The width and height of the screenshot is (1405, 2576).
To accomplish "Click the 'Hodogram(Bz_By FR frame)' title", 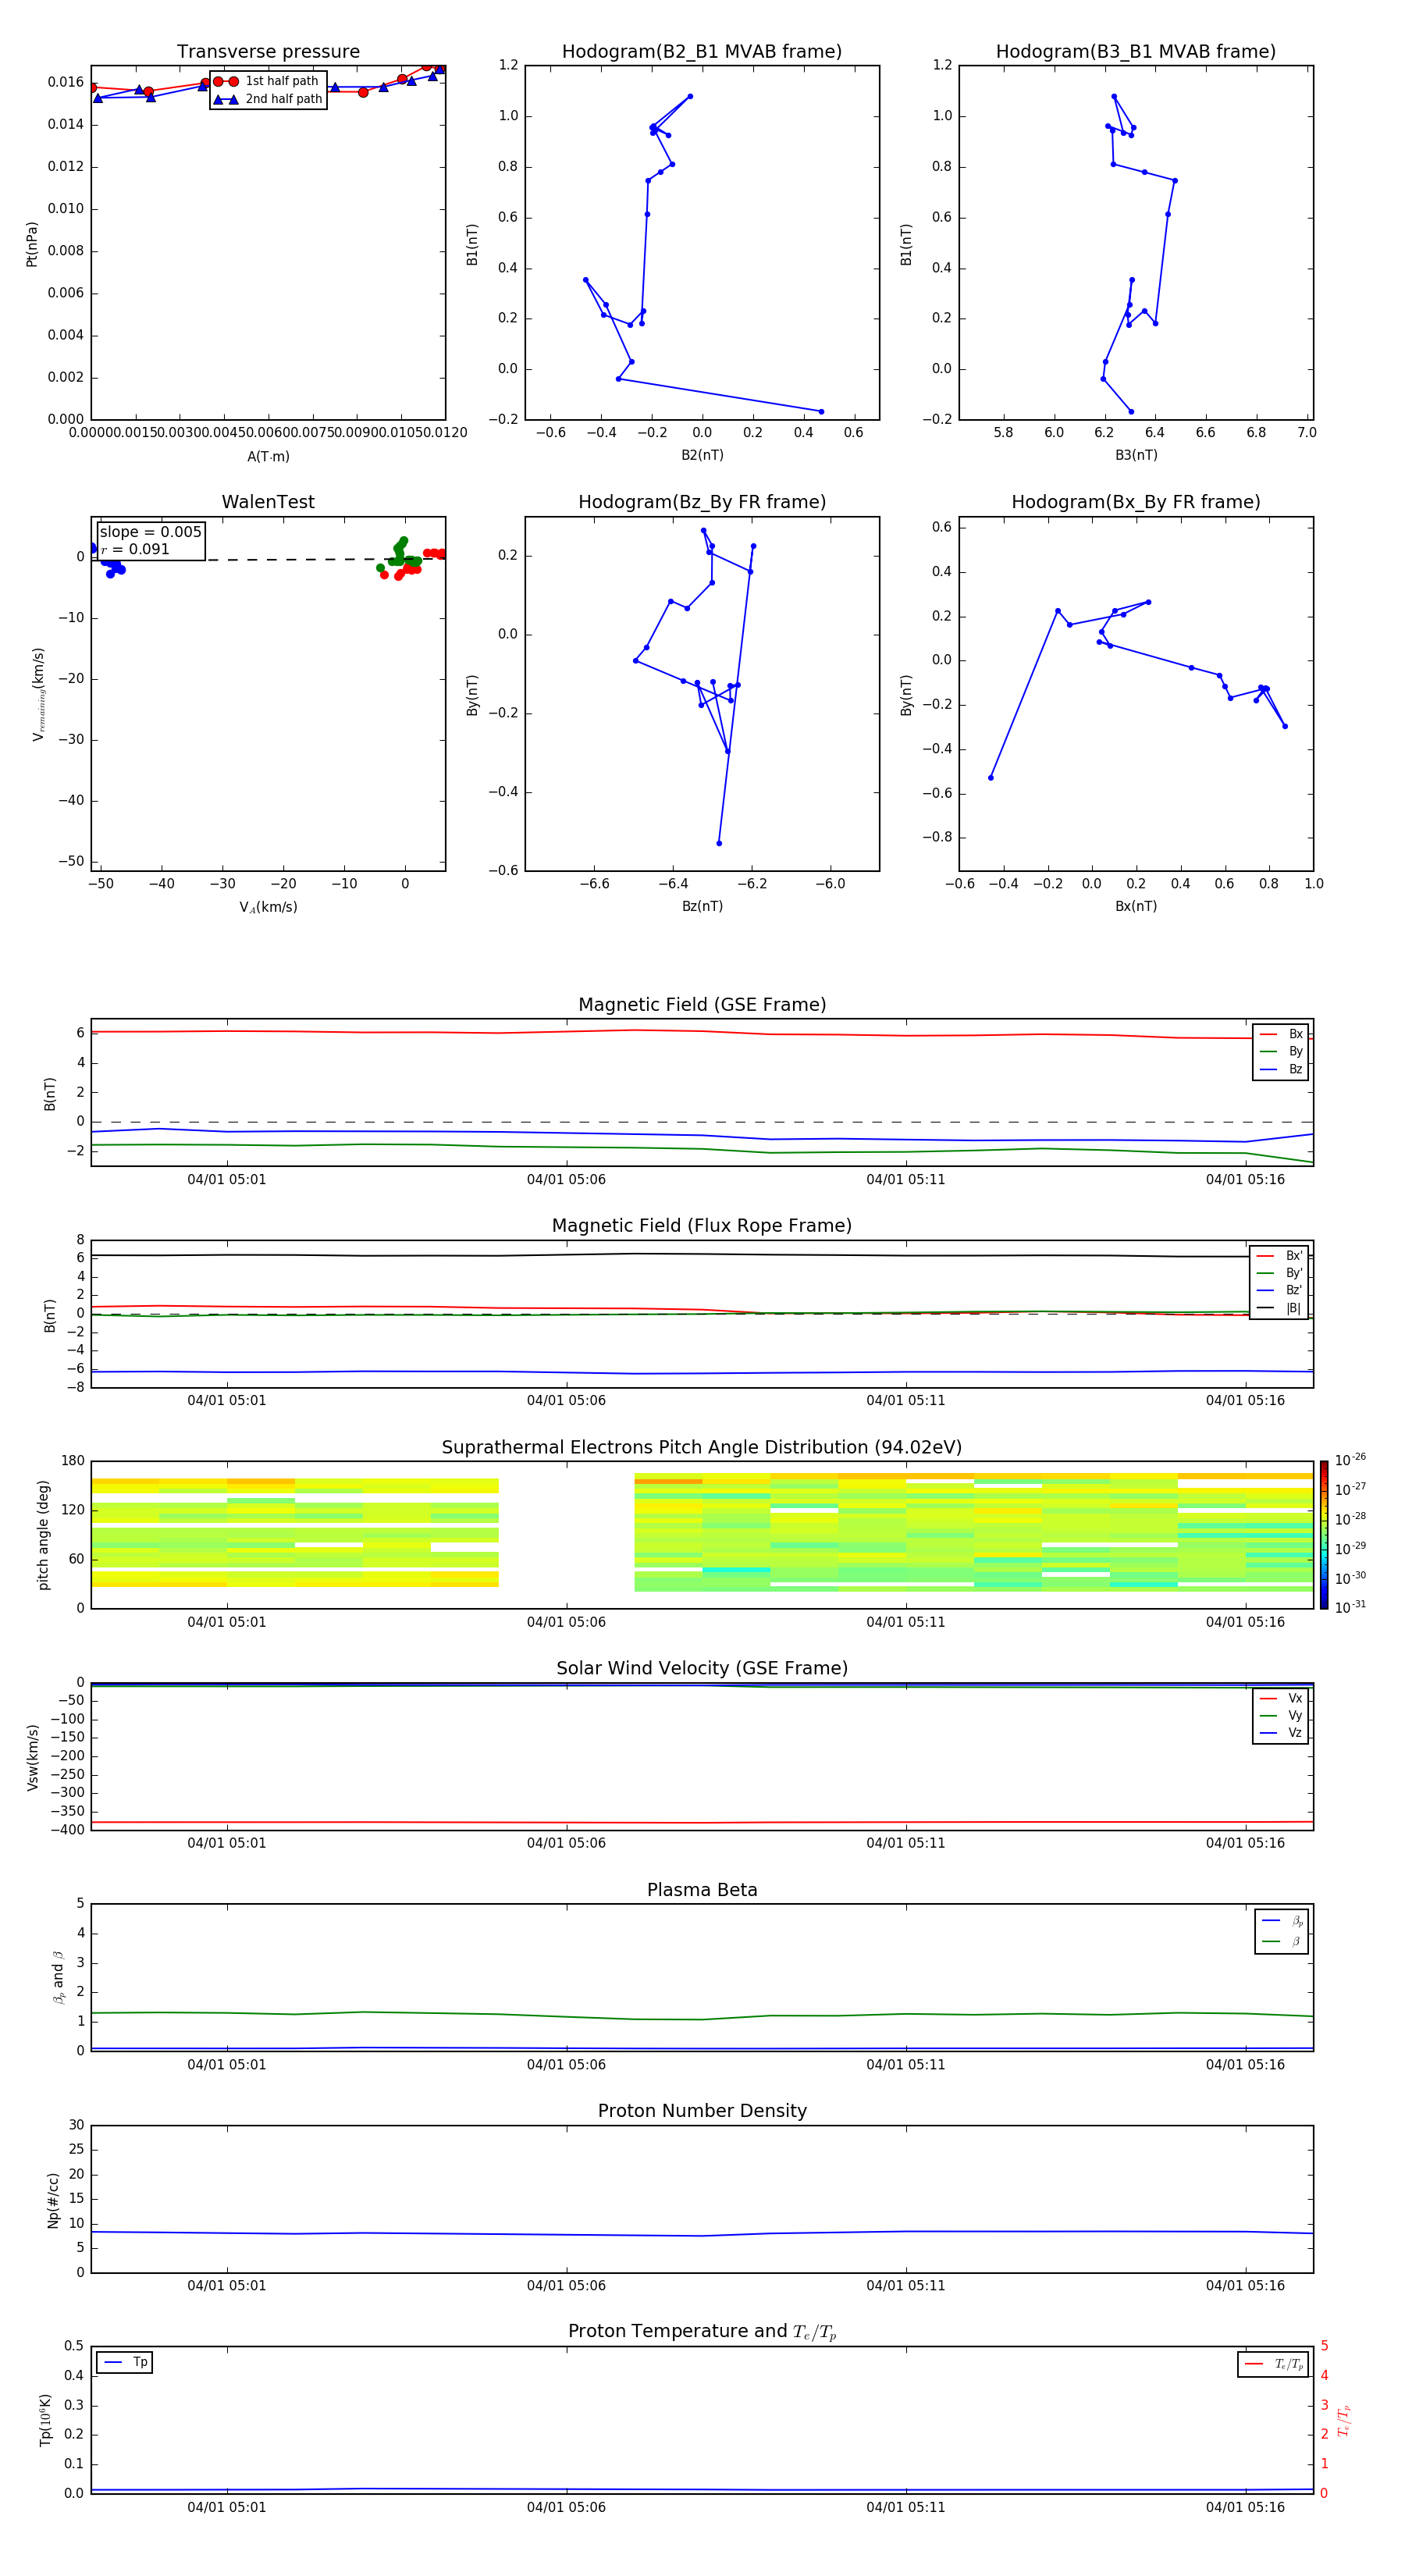I will (x=702, y=502).
